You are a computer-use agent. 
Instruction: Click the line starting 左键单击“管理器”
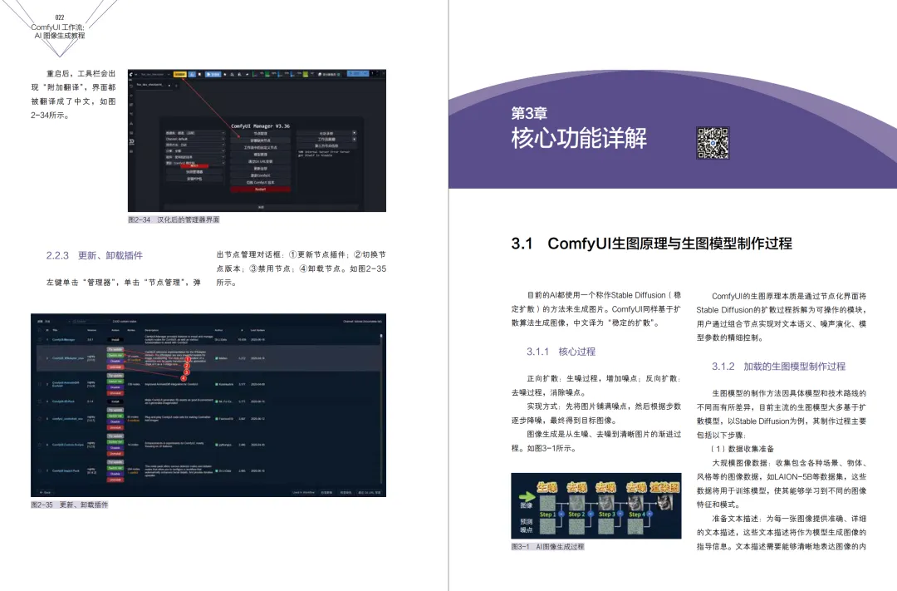pos(123,283)
